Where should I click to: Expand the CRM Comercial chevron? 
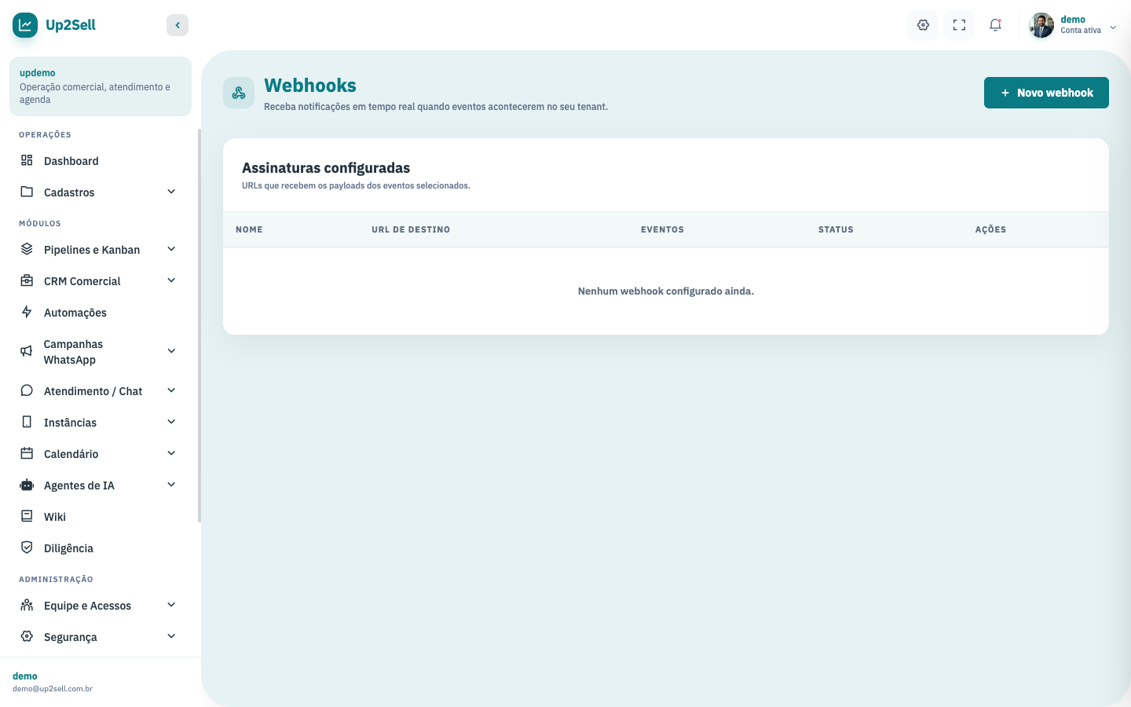click(x=171, y=280)
